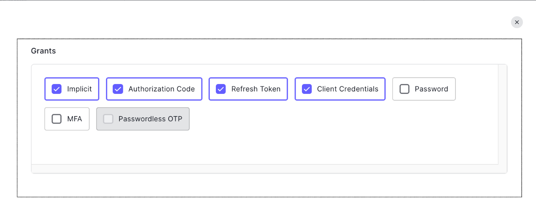536x210 pixels.
Task: Click the Grants section heading
Action: tap(43, 51)
